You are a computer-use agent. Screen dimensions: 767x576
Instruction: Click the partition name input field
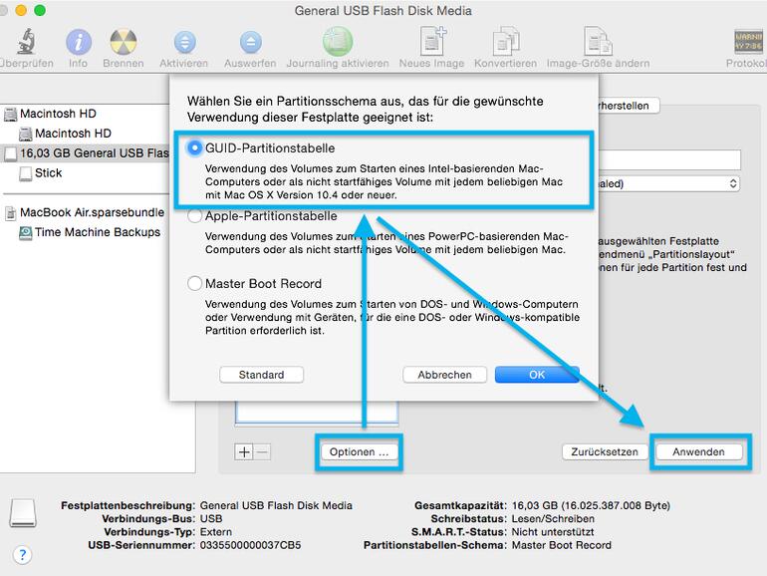coord(669,159)
